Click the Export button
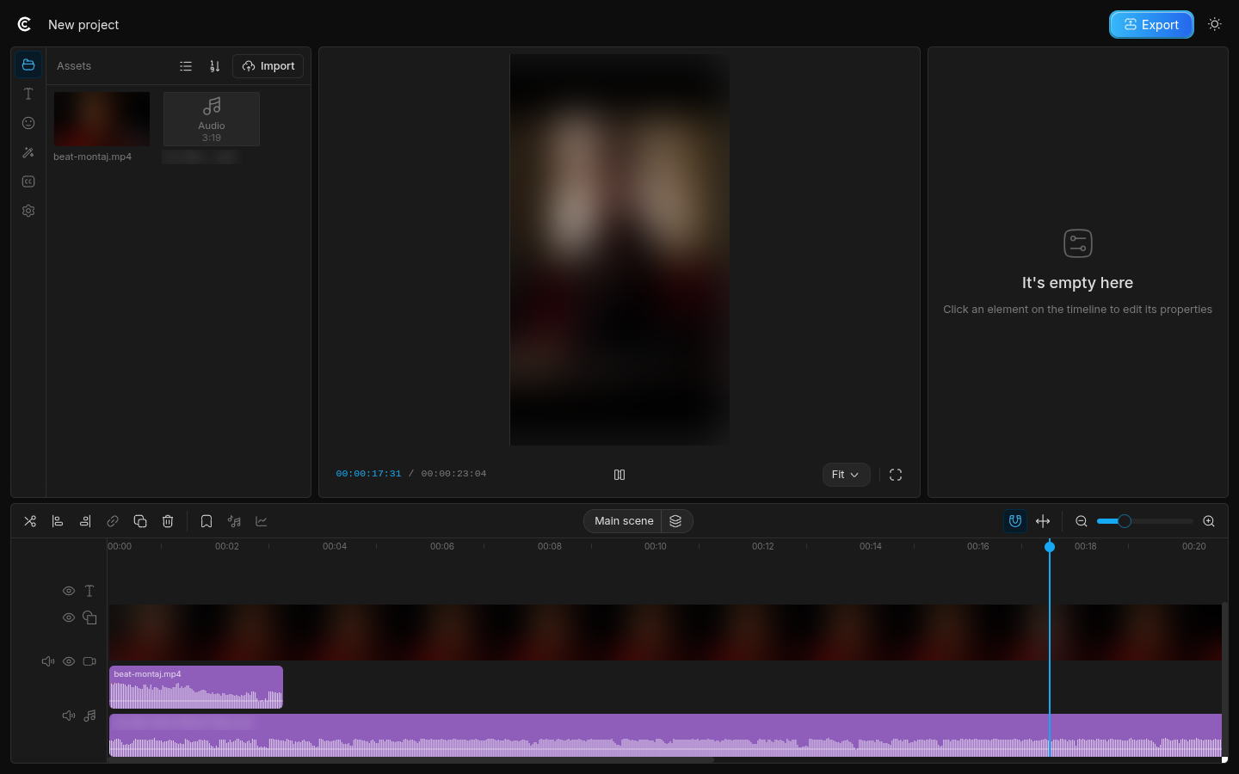 [1151, 25]
